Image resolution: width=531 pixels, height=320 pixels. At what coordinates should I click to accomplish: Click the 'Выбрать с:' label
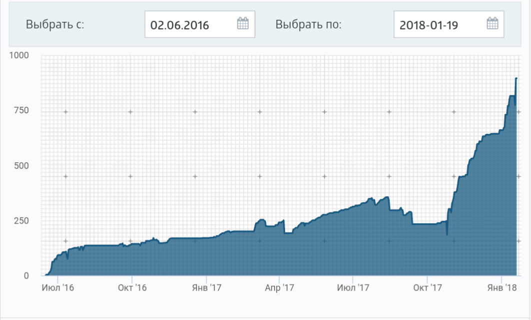pos(55,24)
